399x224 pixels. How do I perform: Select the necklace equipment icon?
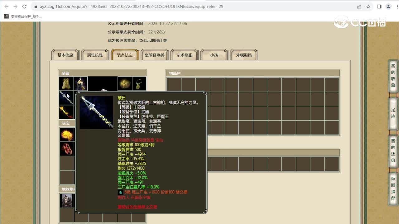point(139,84)
